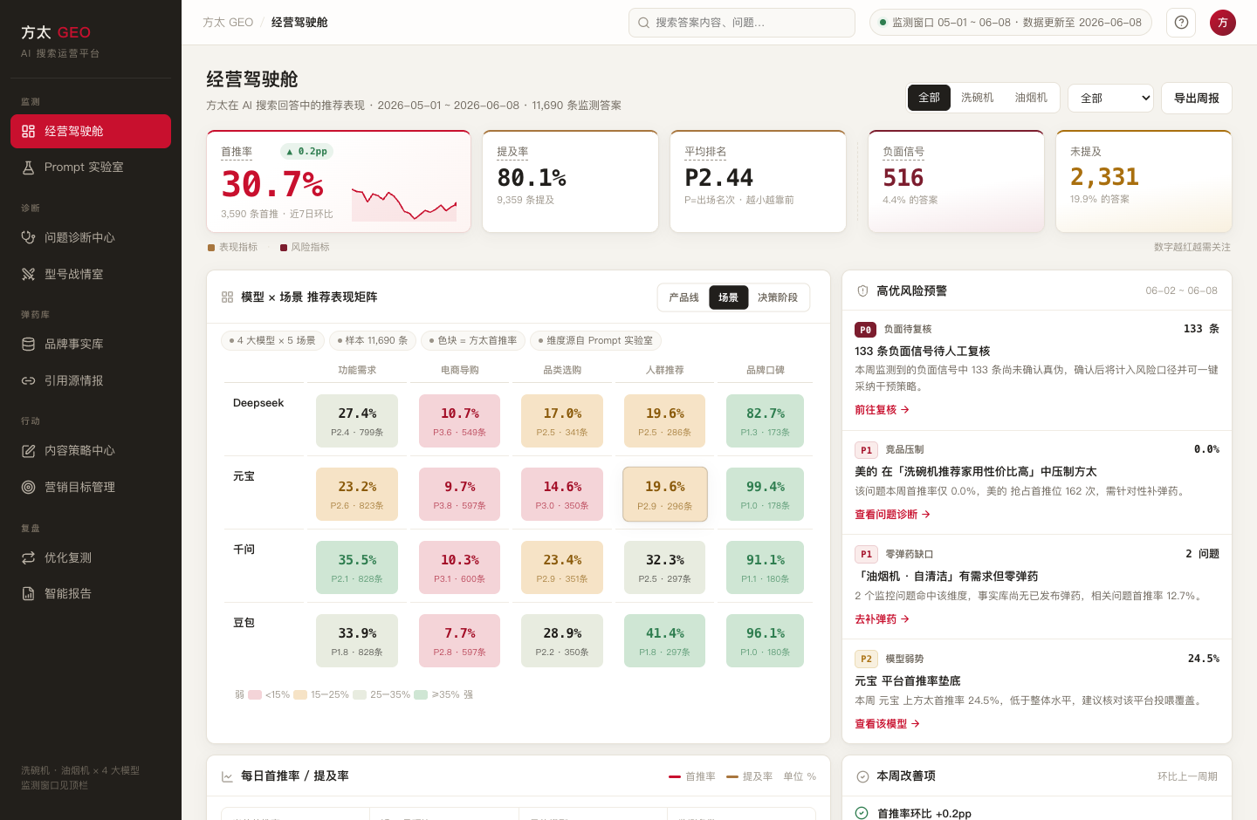This screenshot has width=1257, height=820.
Task: Click the 优化复测 repeat icon
Action: pyautogui.click(x=28, y=557)
